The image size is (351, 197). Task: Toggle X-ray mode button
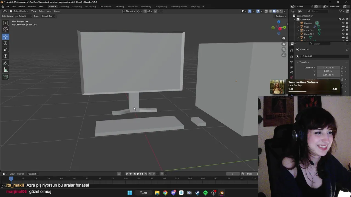266,11
